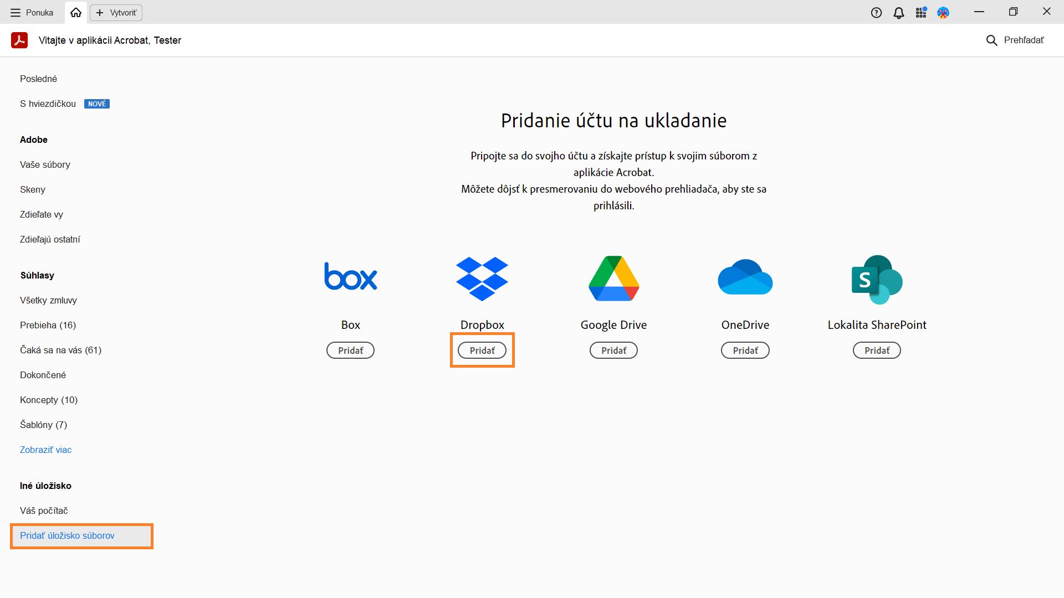Open the Ponuka hamburger menu

(x=32, y=12)
